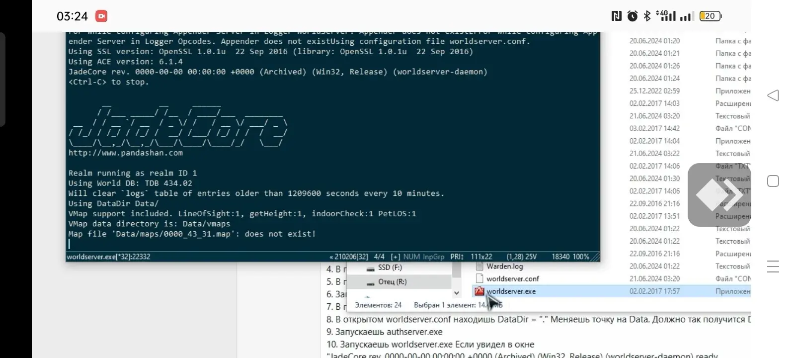Click the 'Using World DB: TDB 434.02' line

[130, 183]
